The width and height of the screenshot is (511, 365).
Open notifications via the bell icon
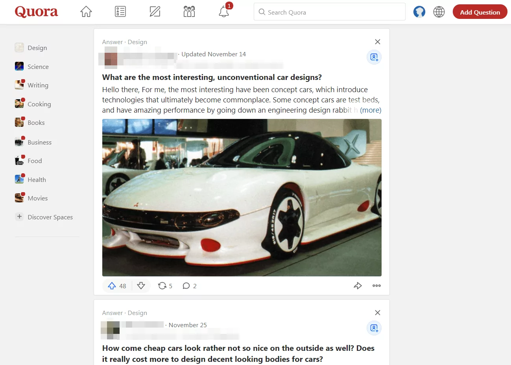[x=223, y=12]
